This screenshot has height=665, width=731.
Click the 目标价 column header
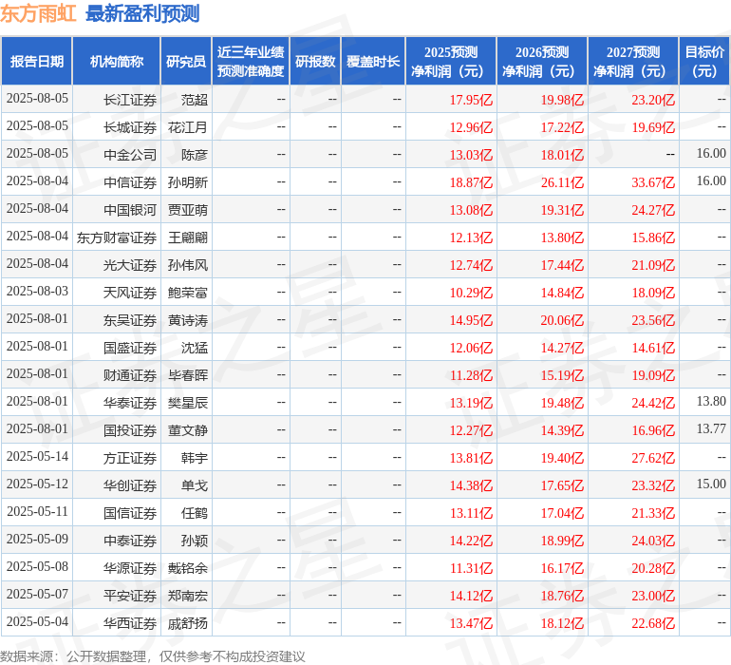(704, 61)
